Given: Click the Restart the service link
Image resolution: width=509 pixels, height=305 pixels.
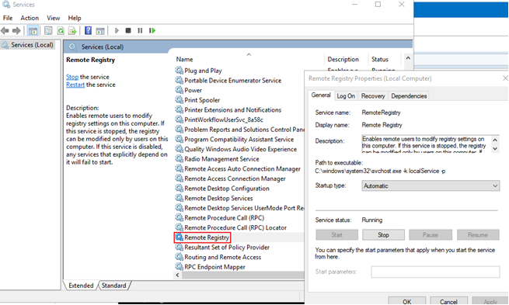Looking at the screenshot, I should pos(75,85).
